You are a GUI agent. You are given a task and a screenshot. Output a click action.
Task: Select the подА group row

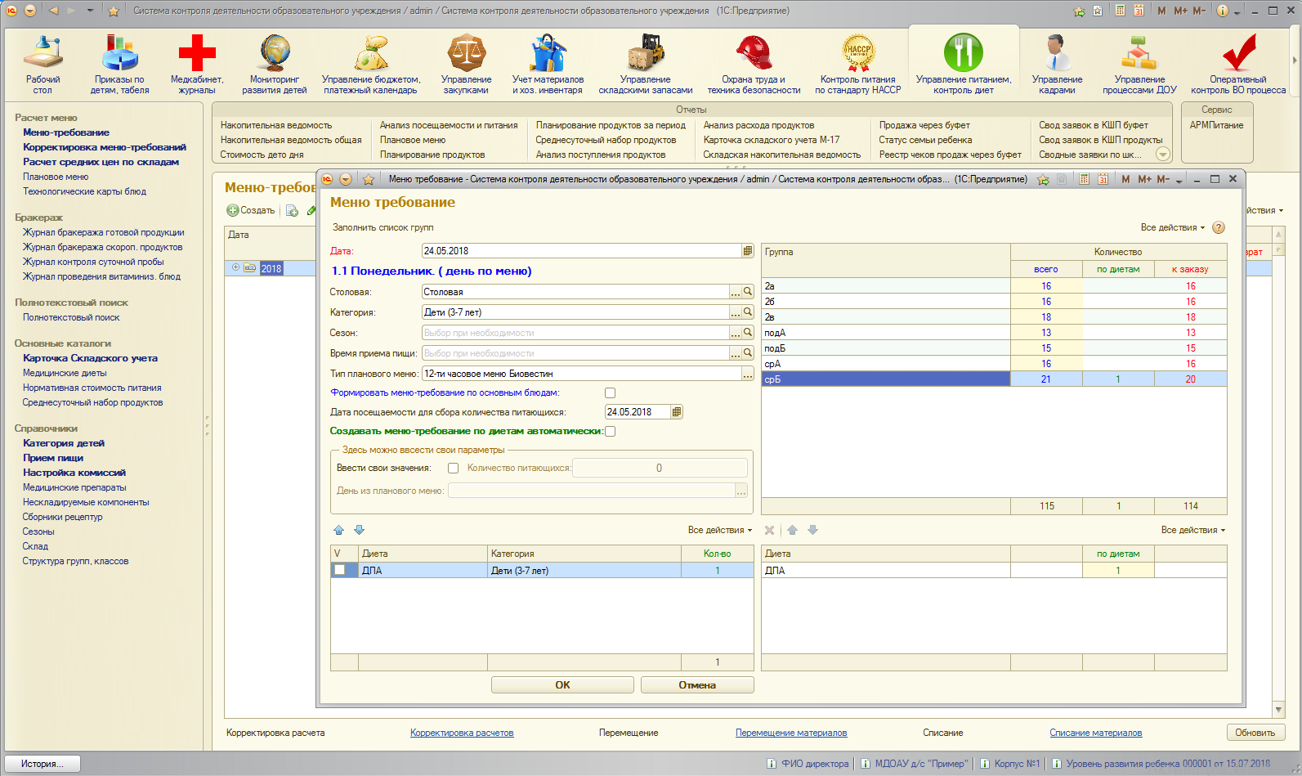click(994, 333)
